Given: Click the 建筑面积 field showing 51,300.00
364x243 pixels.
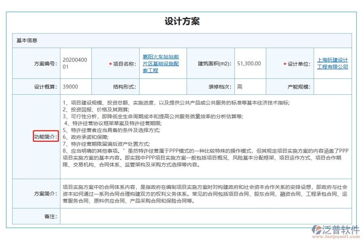Looking at the screenshot, I should click(x=248, y=63).
